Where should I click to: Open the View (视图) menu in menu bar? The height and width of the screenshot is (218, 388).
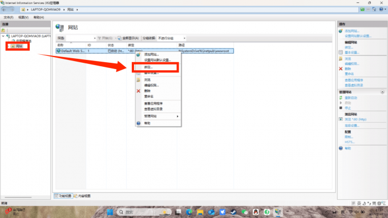pyautogui.click(x=23, y=17)
